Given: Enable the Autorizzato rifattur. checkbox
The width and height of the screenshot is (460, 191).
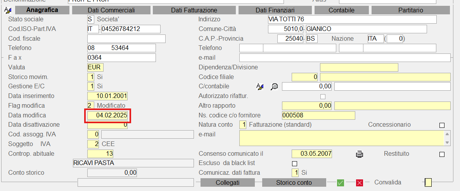Looking at the screenshot, I should (323, 96).
